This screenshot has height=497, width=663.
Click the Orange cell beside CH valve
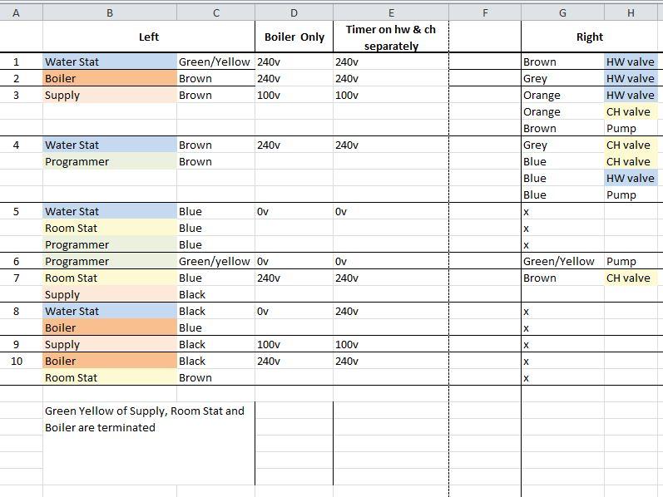point(562,111)
